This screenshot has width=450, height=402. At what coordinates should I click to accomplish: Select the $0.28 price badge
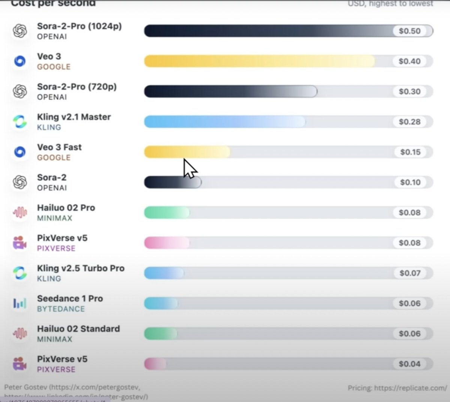coord(409,122)
